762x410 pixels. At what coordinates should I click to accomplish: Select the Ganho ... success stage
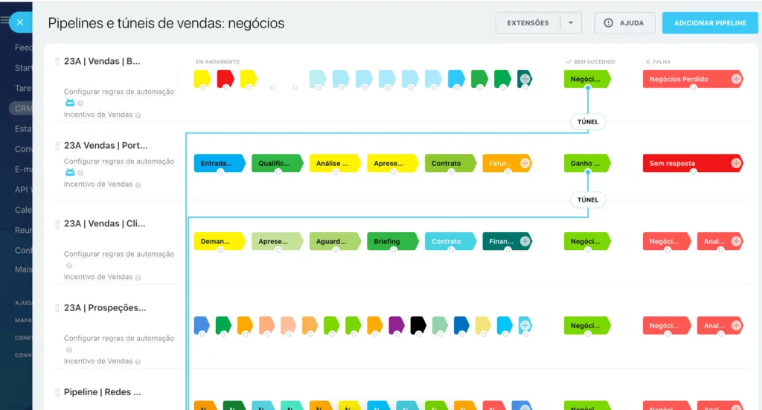(587, 163)
